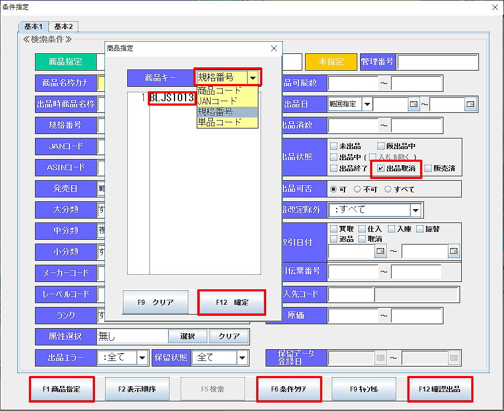The image size is (504, 411).
Task: Close the 商品指定 dialog with the X
Action: 273,49
